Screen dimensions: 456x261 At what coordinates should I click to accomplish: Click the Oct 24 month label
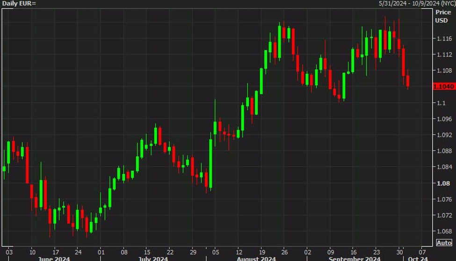click(417, 259)
